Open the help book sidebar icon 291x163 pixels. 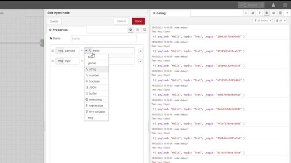pos(253,13)
